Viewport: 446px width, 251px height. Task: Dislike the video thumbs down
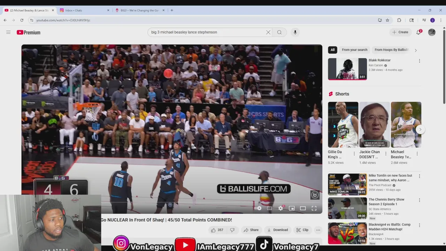(x=232, y=230)
